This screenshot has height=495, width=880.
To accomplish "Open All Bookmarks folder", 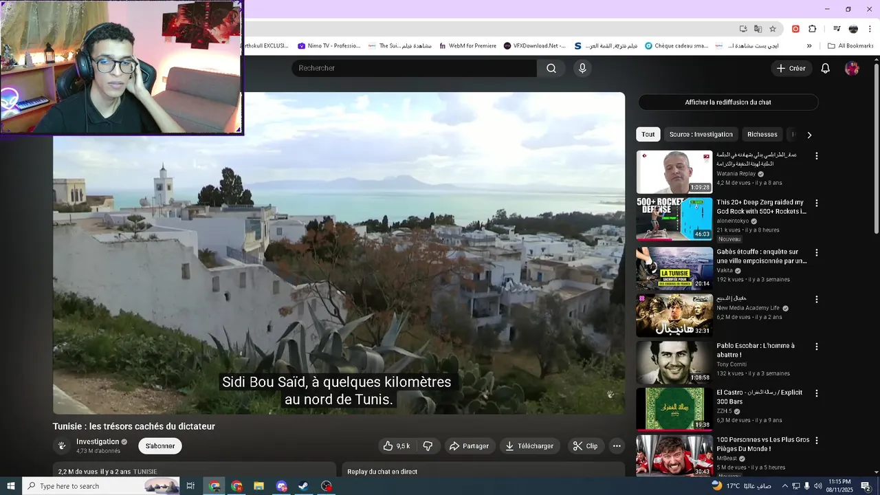I will coord(850,46).
